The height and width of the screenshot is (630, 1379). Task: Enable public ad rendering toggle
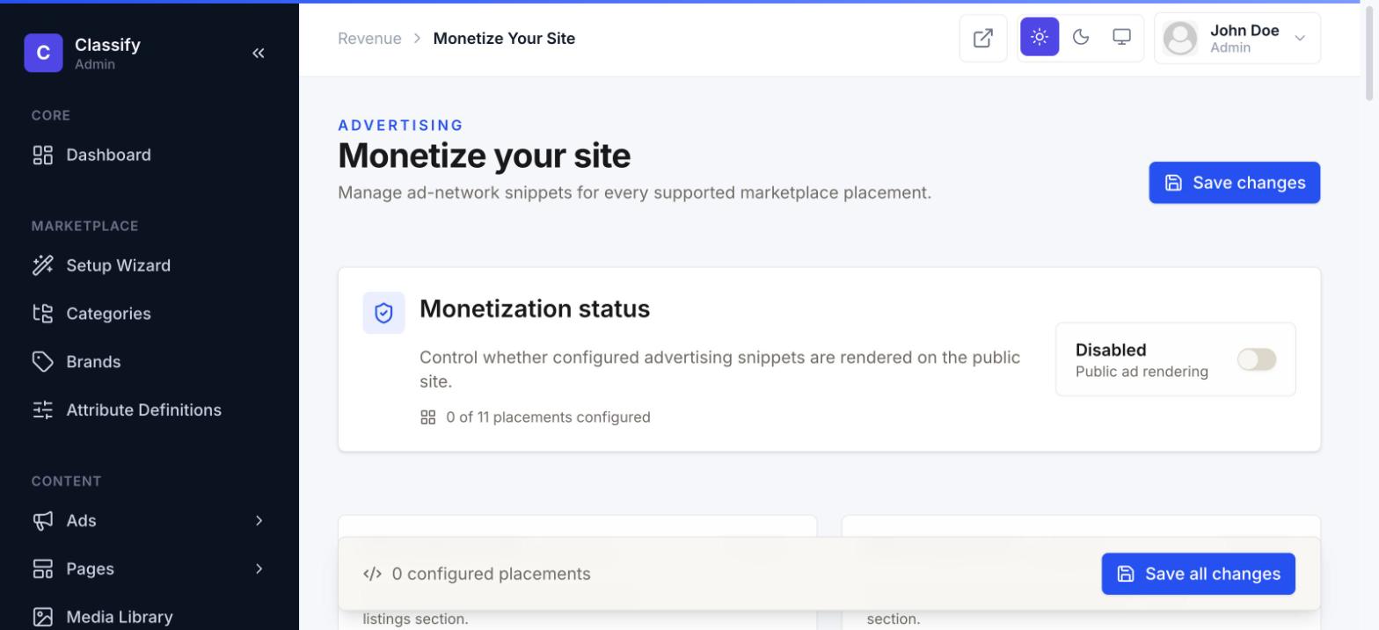(x=1257, y=359)
